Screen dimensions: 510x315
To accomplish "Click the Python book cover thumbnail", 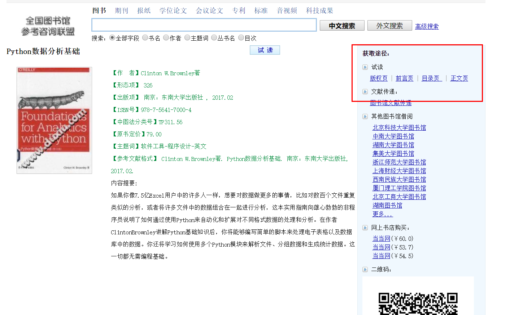I will point(54,120).
